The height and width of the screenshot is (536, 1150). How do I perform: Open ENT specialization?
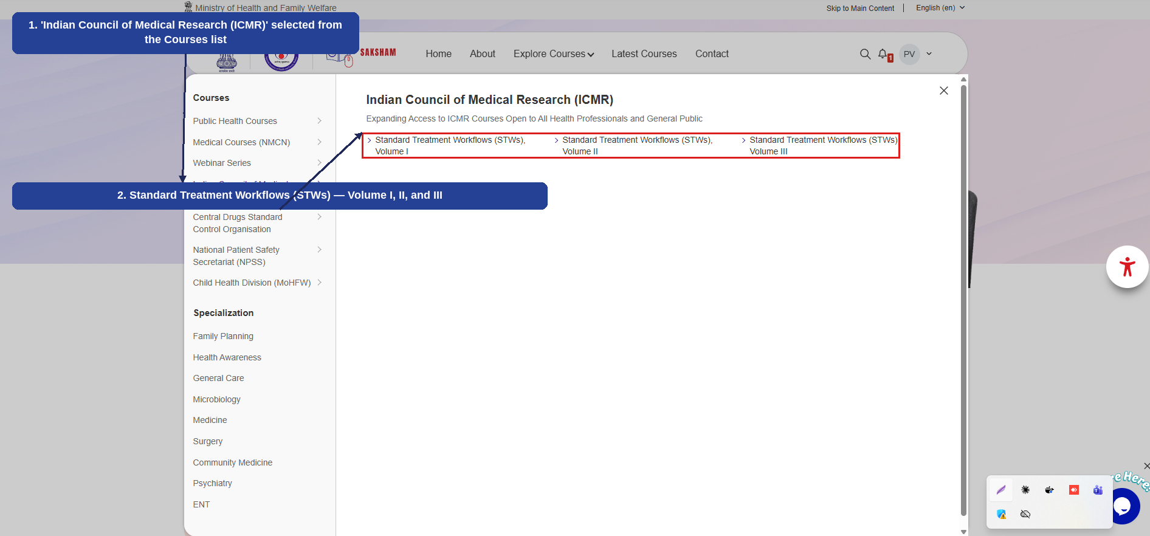point(201,504)
